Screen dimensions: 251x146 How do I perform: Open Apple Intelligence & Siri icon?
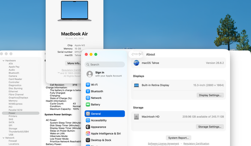(88, 133)
